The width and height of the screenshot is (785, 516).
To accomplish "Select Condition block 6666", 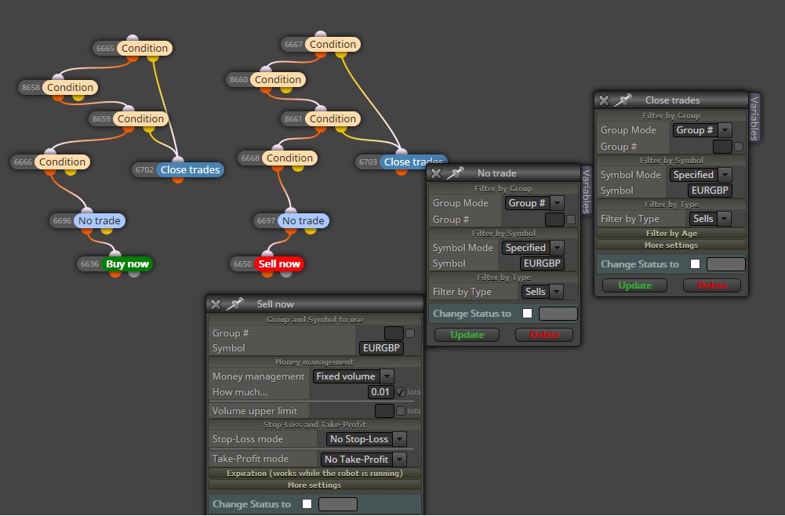I will 62,162.
